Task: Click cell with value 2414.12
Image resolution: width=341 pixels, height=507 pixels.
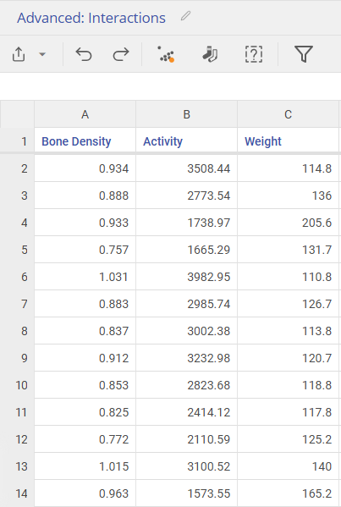Action: click(186, 412)
